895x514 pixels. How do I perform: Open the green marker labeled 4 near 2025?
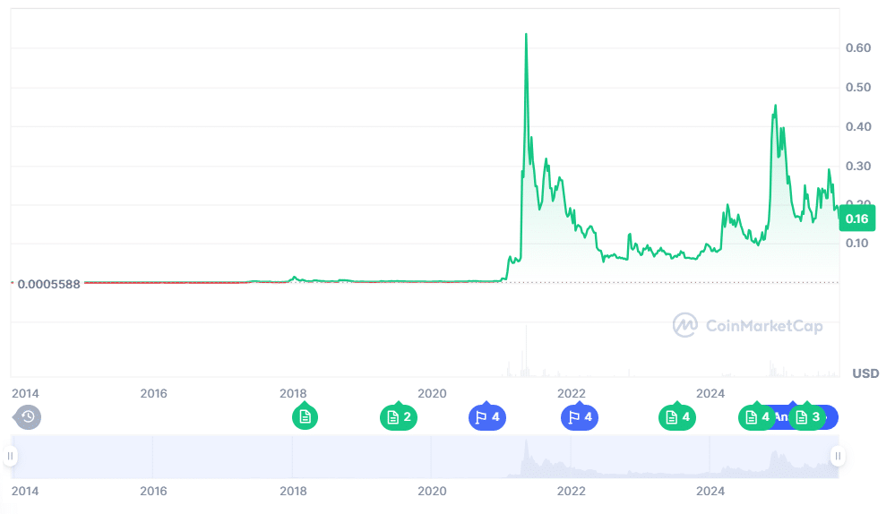click(x=755, y=416)
